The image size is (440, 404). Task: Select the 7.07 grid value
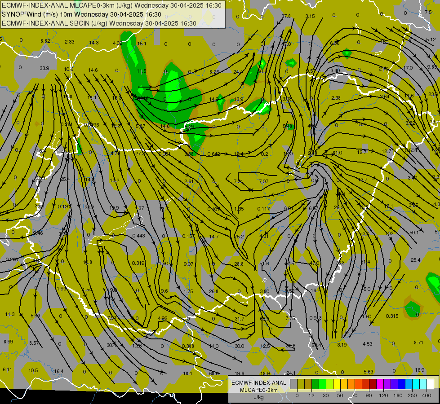point(264,181)
